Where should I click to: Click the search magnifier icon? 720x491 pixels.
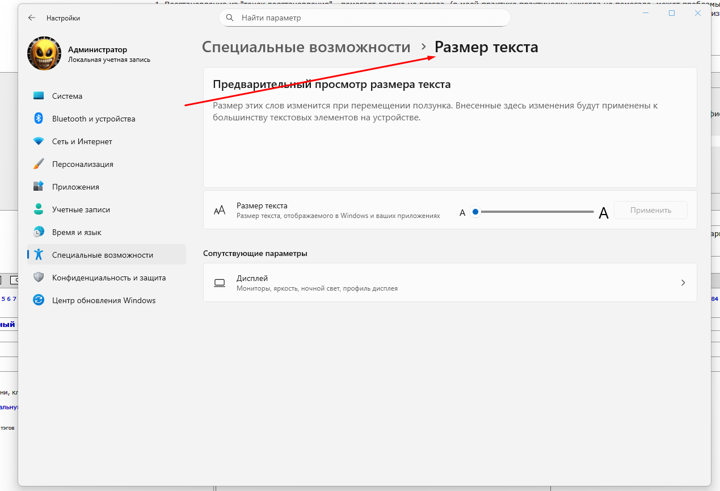pyautogui.click(x=230, y=18)
